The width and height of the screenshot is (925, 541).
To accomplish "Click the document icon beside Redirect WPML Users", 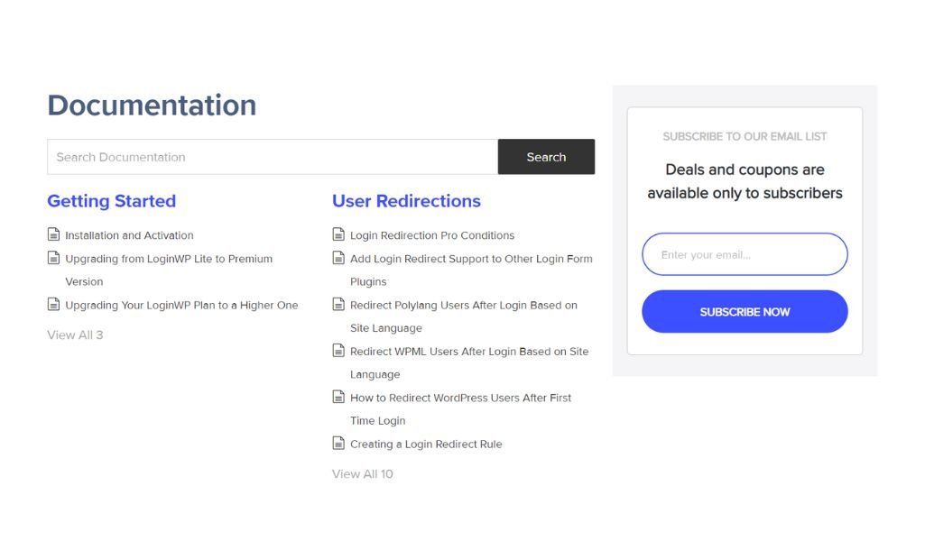I will click(x=338, y=351).
